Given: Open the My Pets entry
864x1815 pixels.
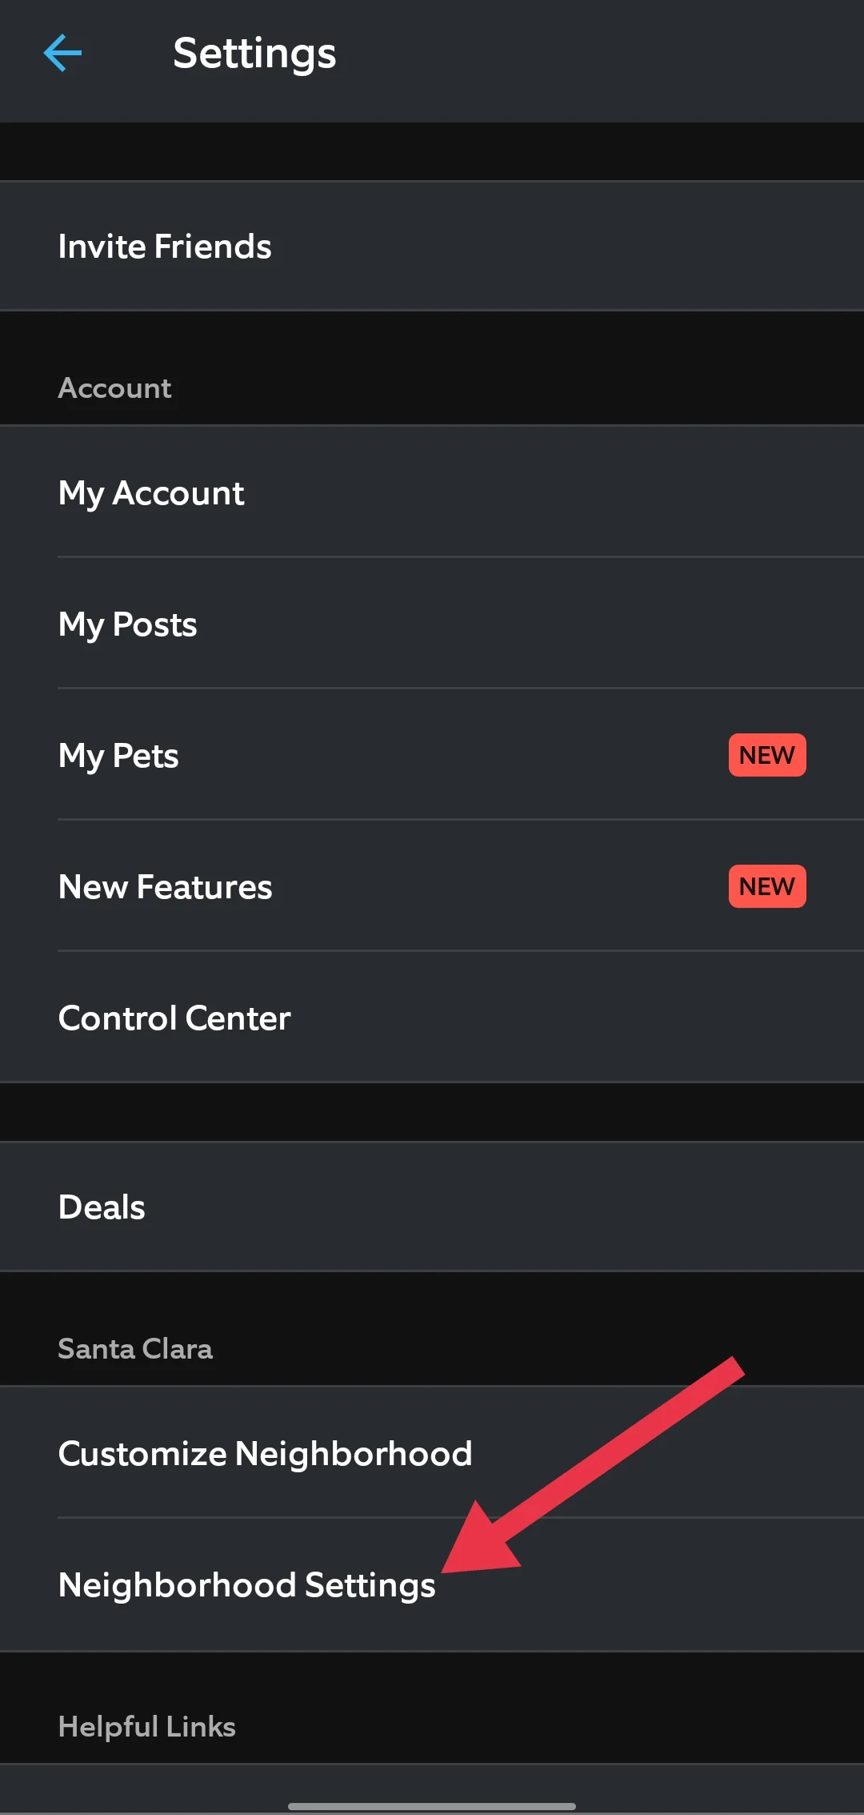Looking at the screenshot, I should [118, 756].
